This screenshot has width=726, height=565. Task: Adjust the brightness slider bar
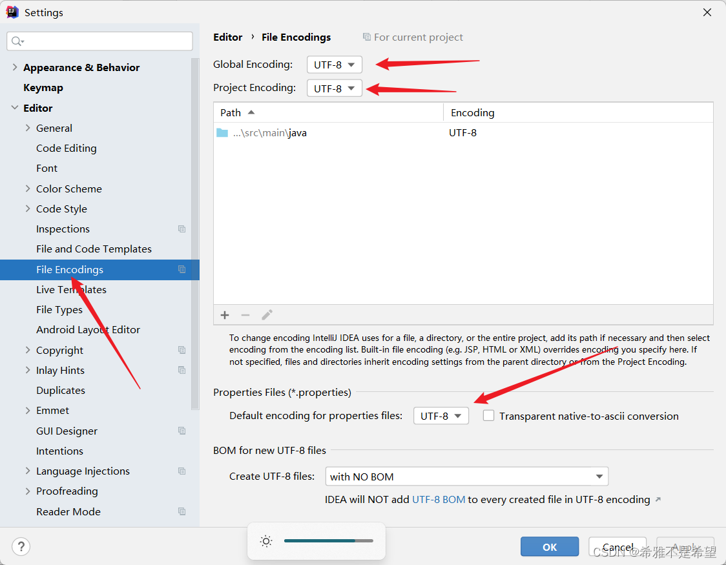[329, 540]
